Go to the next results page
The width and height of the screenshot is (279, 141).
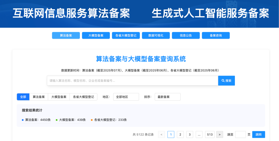pos(220,134)
